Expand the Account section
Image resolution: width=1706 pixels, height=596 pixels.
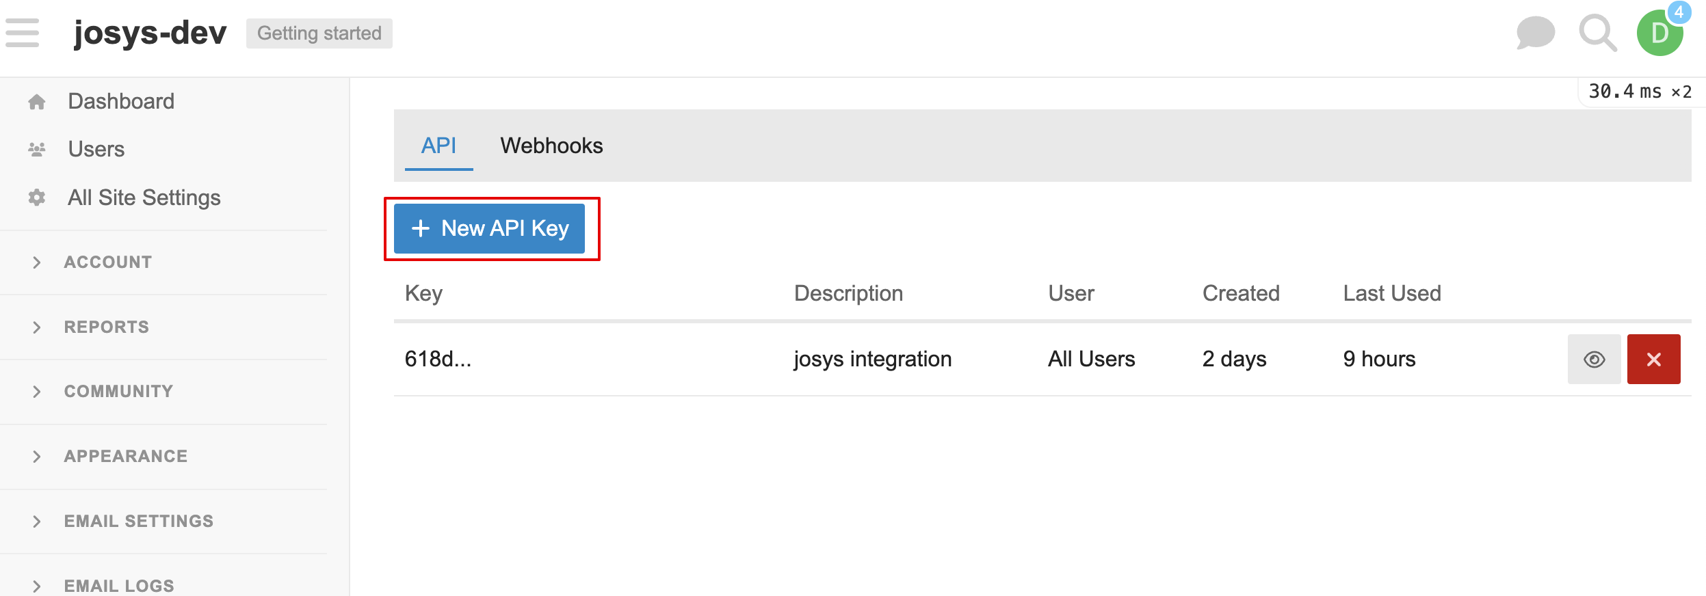108,262
